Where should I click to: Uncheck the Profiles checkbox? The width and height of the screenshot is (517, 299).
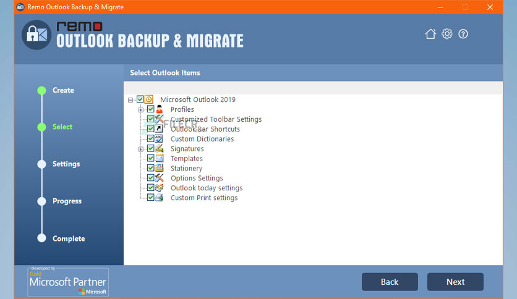coord(150,109)
